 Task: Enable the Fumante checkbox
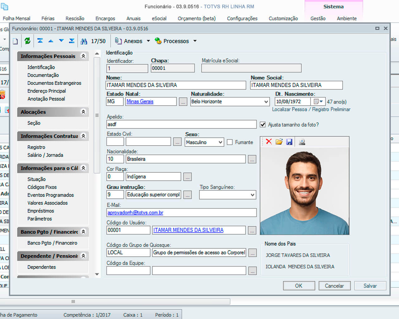point(230,142)
